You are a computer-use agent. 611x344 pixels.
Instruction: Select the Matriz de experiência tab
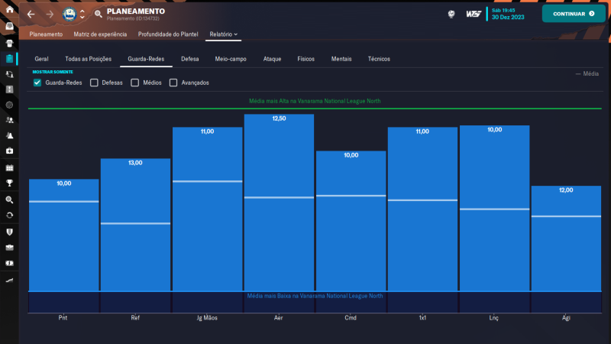100,34
